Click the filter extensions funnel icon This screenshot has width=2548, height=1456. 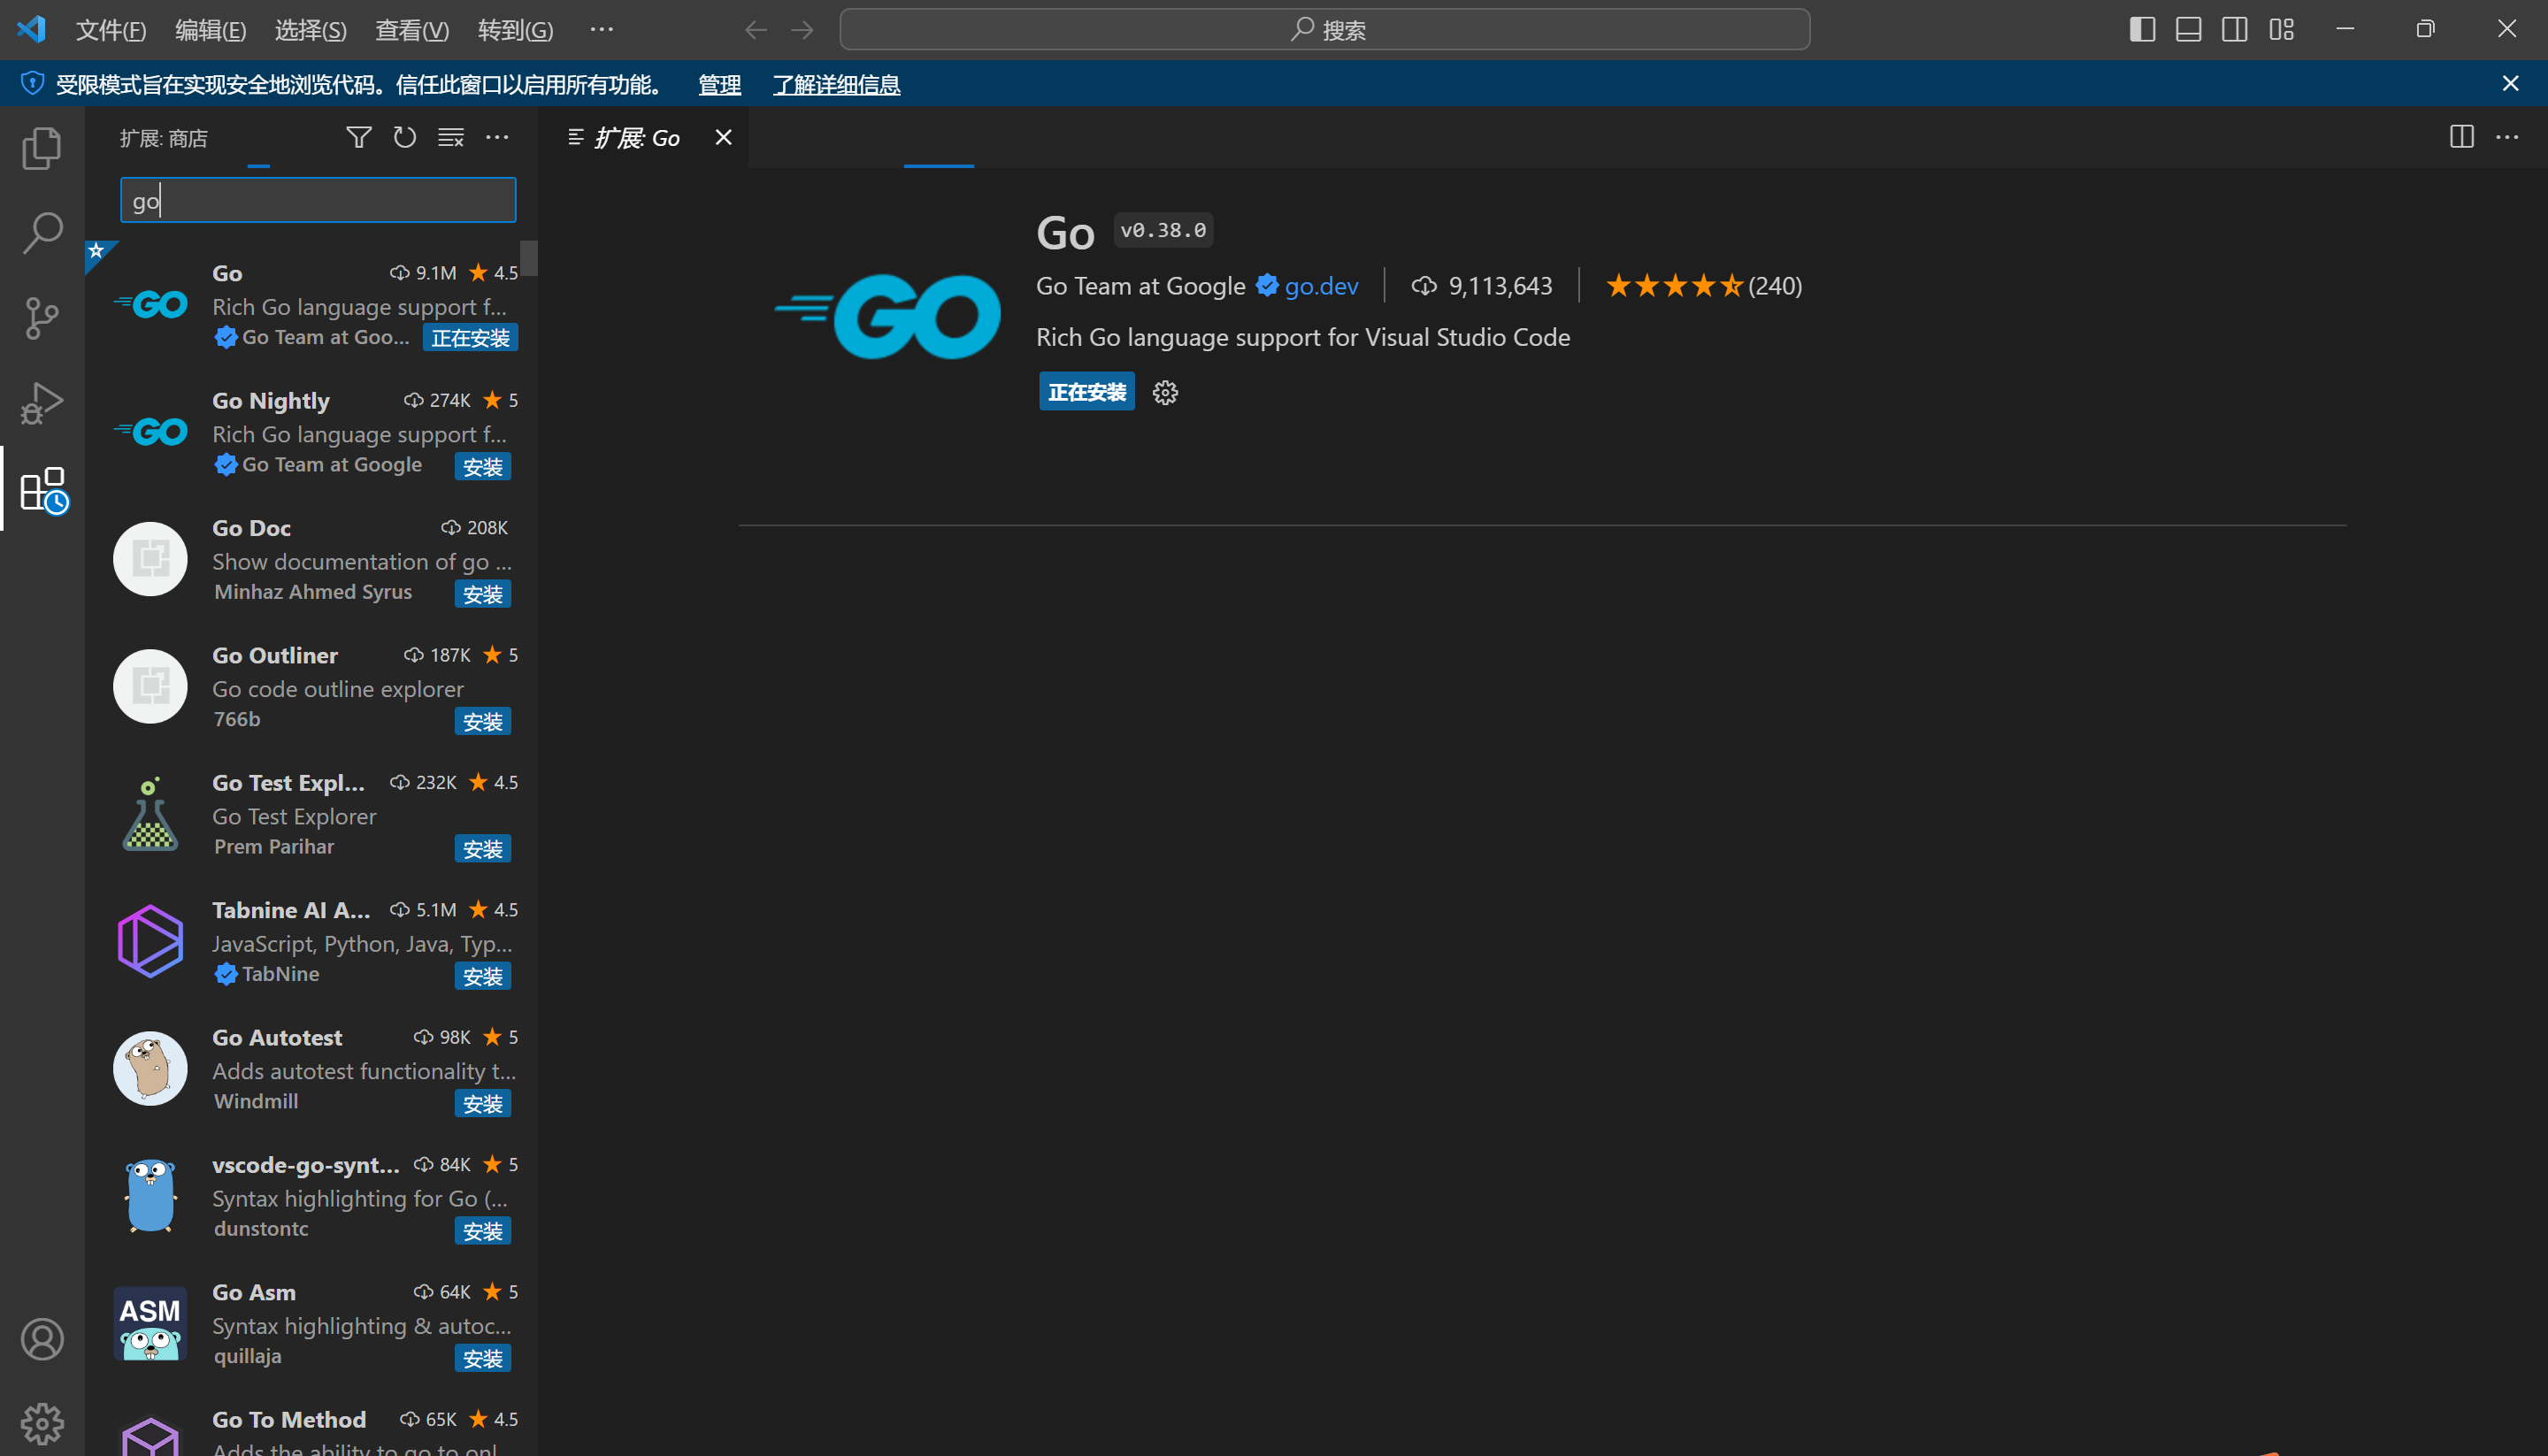(358, 137)
